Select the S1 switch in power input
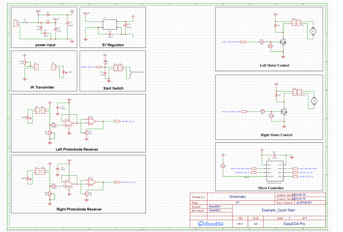This screenshot has height=232, width=343. coord(25,22)
